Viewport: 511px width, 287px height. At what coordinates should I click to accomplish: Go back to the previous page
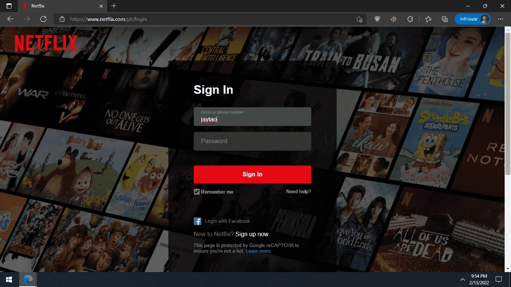[10, 19]
